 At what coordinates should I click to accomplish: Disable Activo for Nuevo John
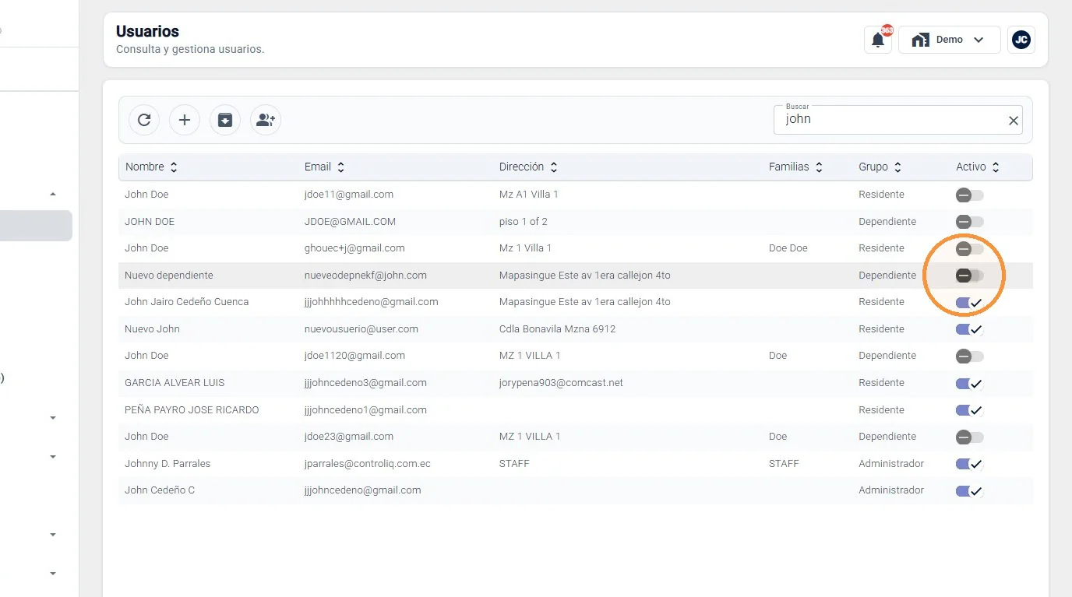point(970,329)
